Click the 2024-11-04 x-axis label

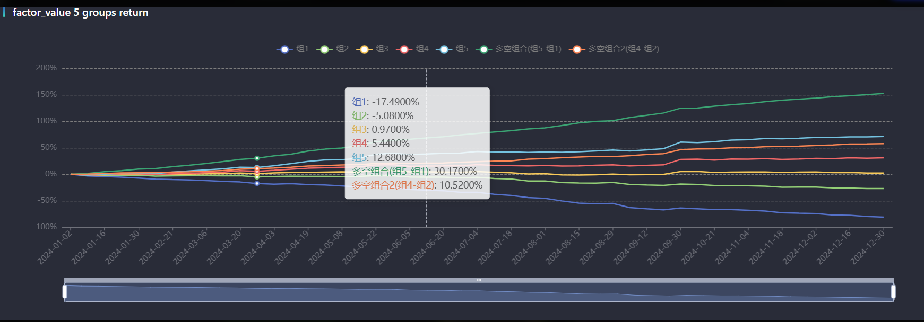click(732, 247)
